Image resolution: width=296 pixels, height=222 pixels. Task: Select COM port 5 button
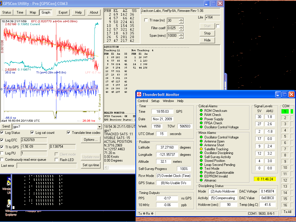[x=285, y=136]
